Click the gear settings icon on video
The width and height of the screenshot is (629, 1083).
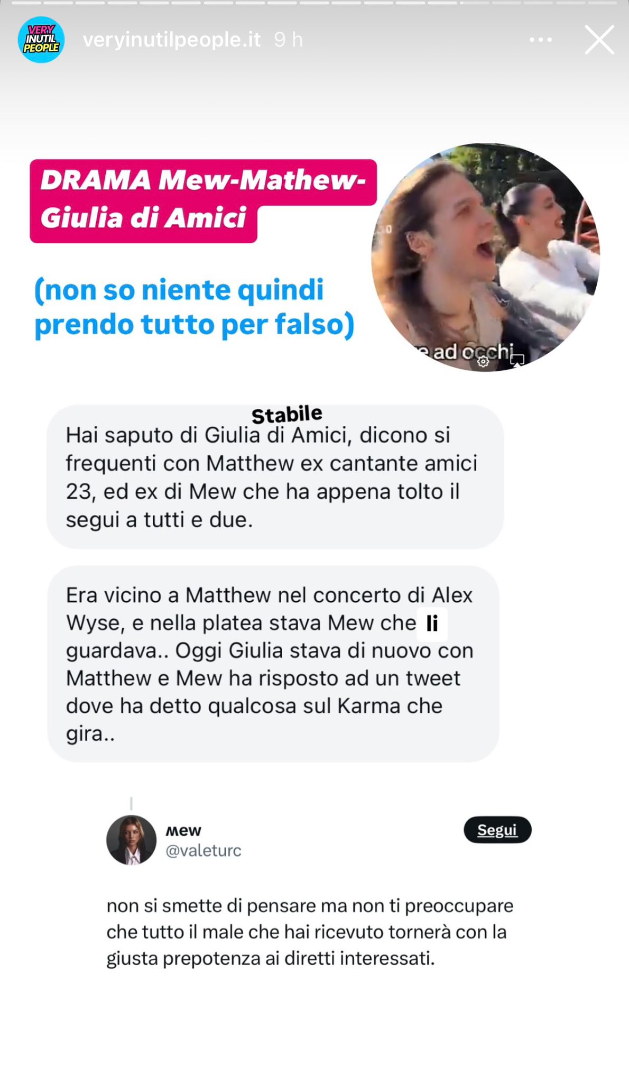[483, 361]
